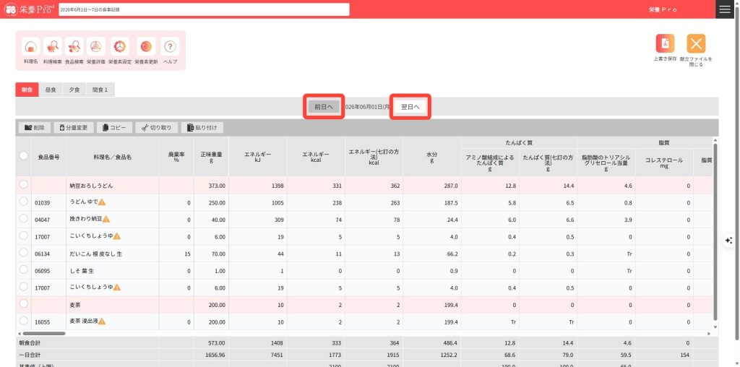The width and height of the screenshot is (740, 367).
Task: Click the 朝食合計 breakfast total label
Action: pyautogui.click(x=31, y=343)
